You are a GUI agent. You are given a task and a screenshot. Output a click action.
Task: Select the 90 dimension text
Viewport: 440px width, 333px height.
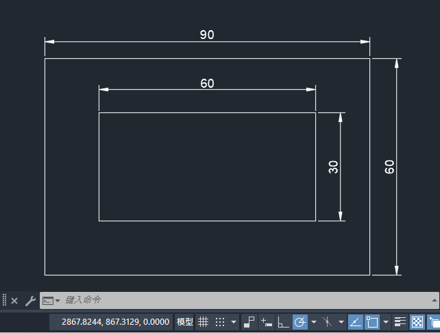[207, 35]
